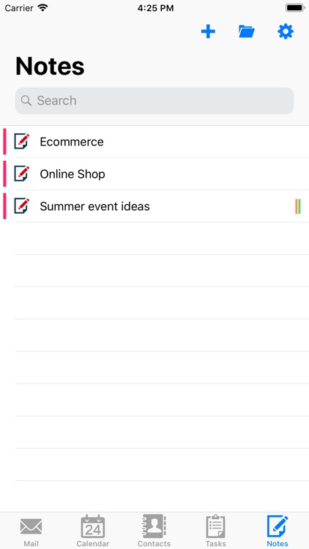The image size is (309, 549).
Task: Tap the Wi-Fi status icon
Action: 42,8
